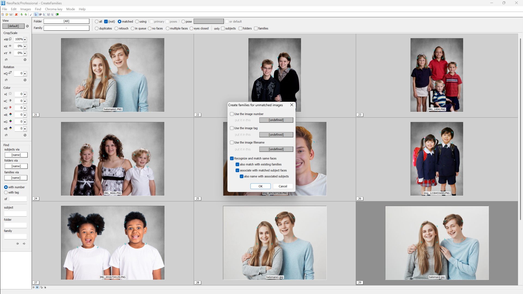Select 'with tag' radio in Find panel

[6, 192]
